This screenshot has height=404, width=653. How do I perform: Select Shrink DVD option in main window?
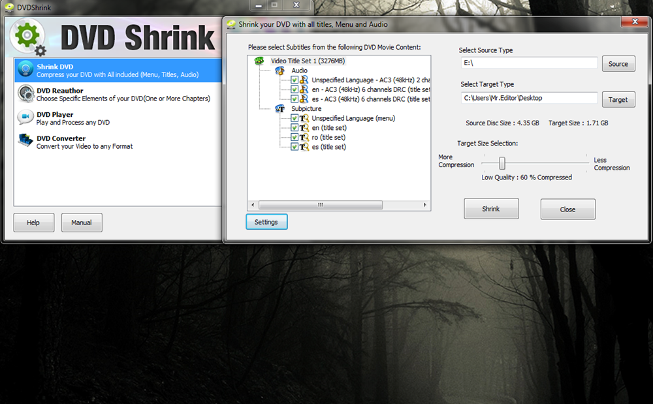pos(118,70)
